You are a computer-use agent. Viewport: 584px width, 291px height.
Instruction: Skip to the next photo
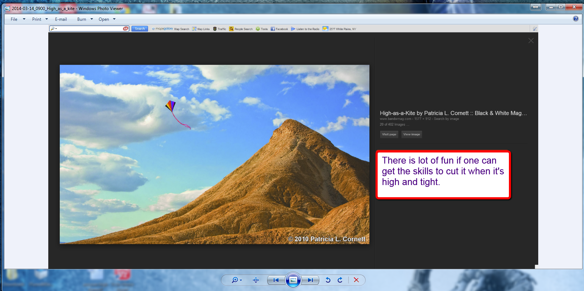(x=310, y=280)
